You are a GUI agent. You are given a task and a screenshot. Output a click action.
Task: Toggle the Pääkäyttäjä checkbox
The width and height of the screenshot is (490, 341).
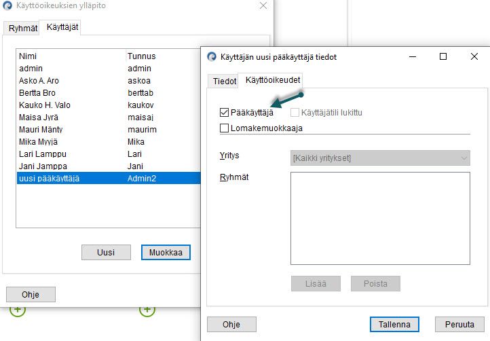[225, 112]
